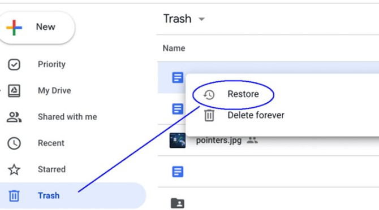This screenshot has height=210, width=379.
Task: Click the Shared with me people icon
Action: (14, 117)
